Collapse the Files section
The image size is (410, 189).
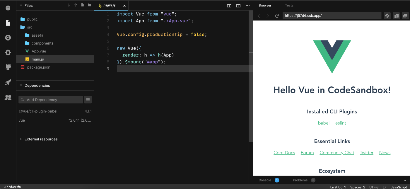[x=21, y=6]
